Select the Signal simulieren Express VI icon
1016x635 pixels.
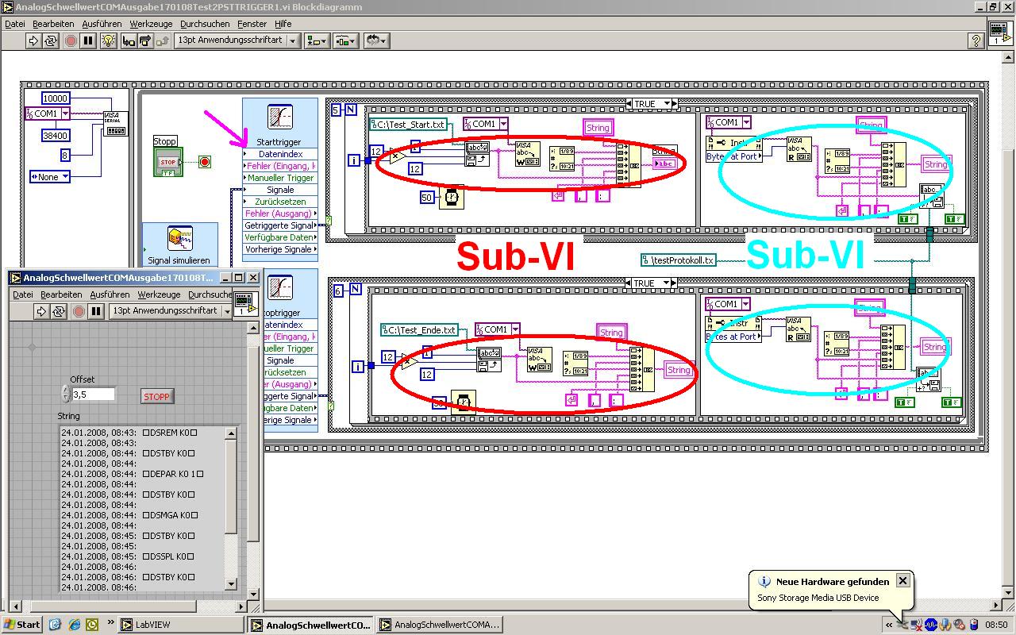(x=180, y=238)
